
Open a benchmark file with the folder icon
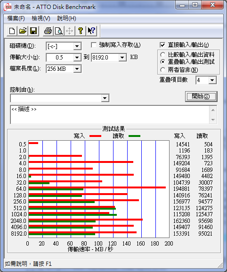[x=23, y=31]
